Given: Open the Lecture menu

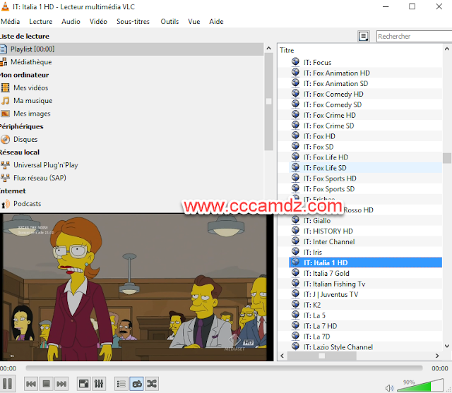Looking at the screenshot, I should click(x=41, y=22).
